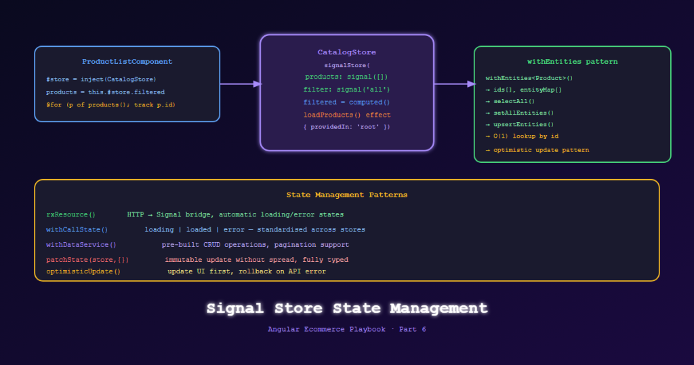Viewport: 694px width, 365px height.
Task: Click the 'signalStore(' line
Action: coord(347,66)
